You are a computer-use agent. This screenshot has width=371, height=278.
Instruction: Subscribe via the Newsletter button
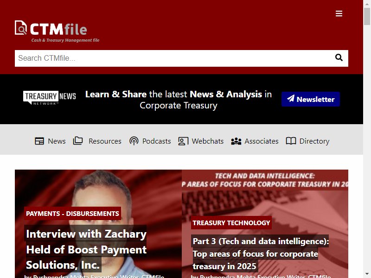click(310, 99)
